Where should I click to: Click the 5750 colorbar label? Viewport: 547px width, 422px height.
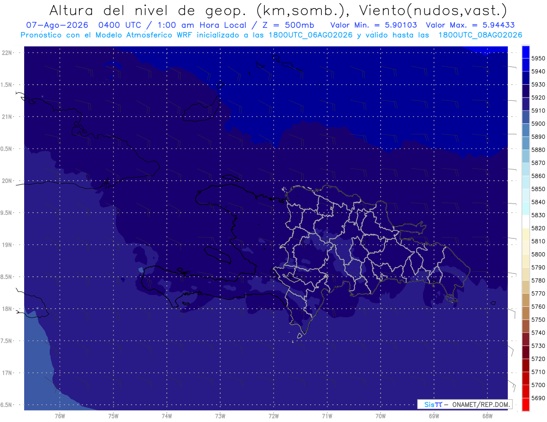tap(538, 320)
